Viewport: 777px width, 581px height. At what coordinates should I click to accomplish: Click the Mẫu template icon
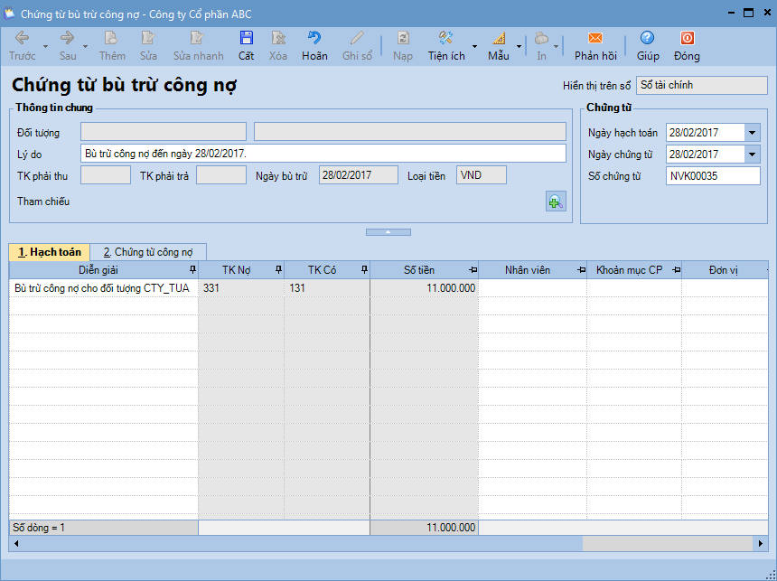click(x=499, y=39)
